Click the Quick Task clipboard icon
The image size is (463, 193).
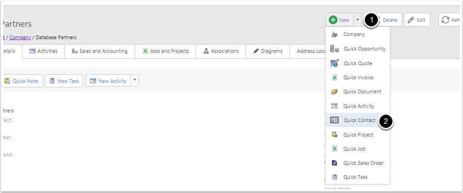pos(334,177)
